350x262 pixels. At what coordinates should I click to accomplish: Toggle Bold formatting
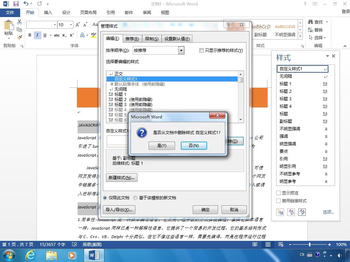pyautogui.click(x=30, y=35)
